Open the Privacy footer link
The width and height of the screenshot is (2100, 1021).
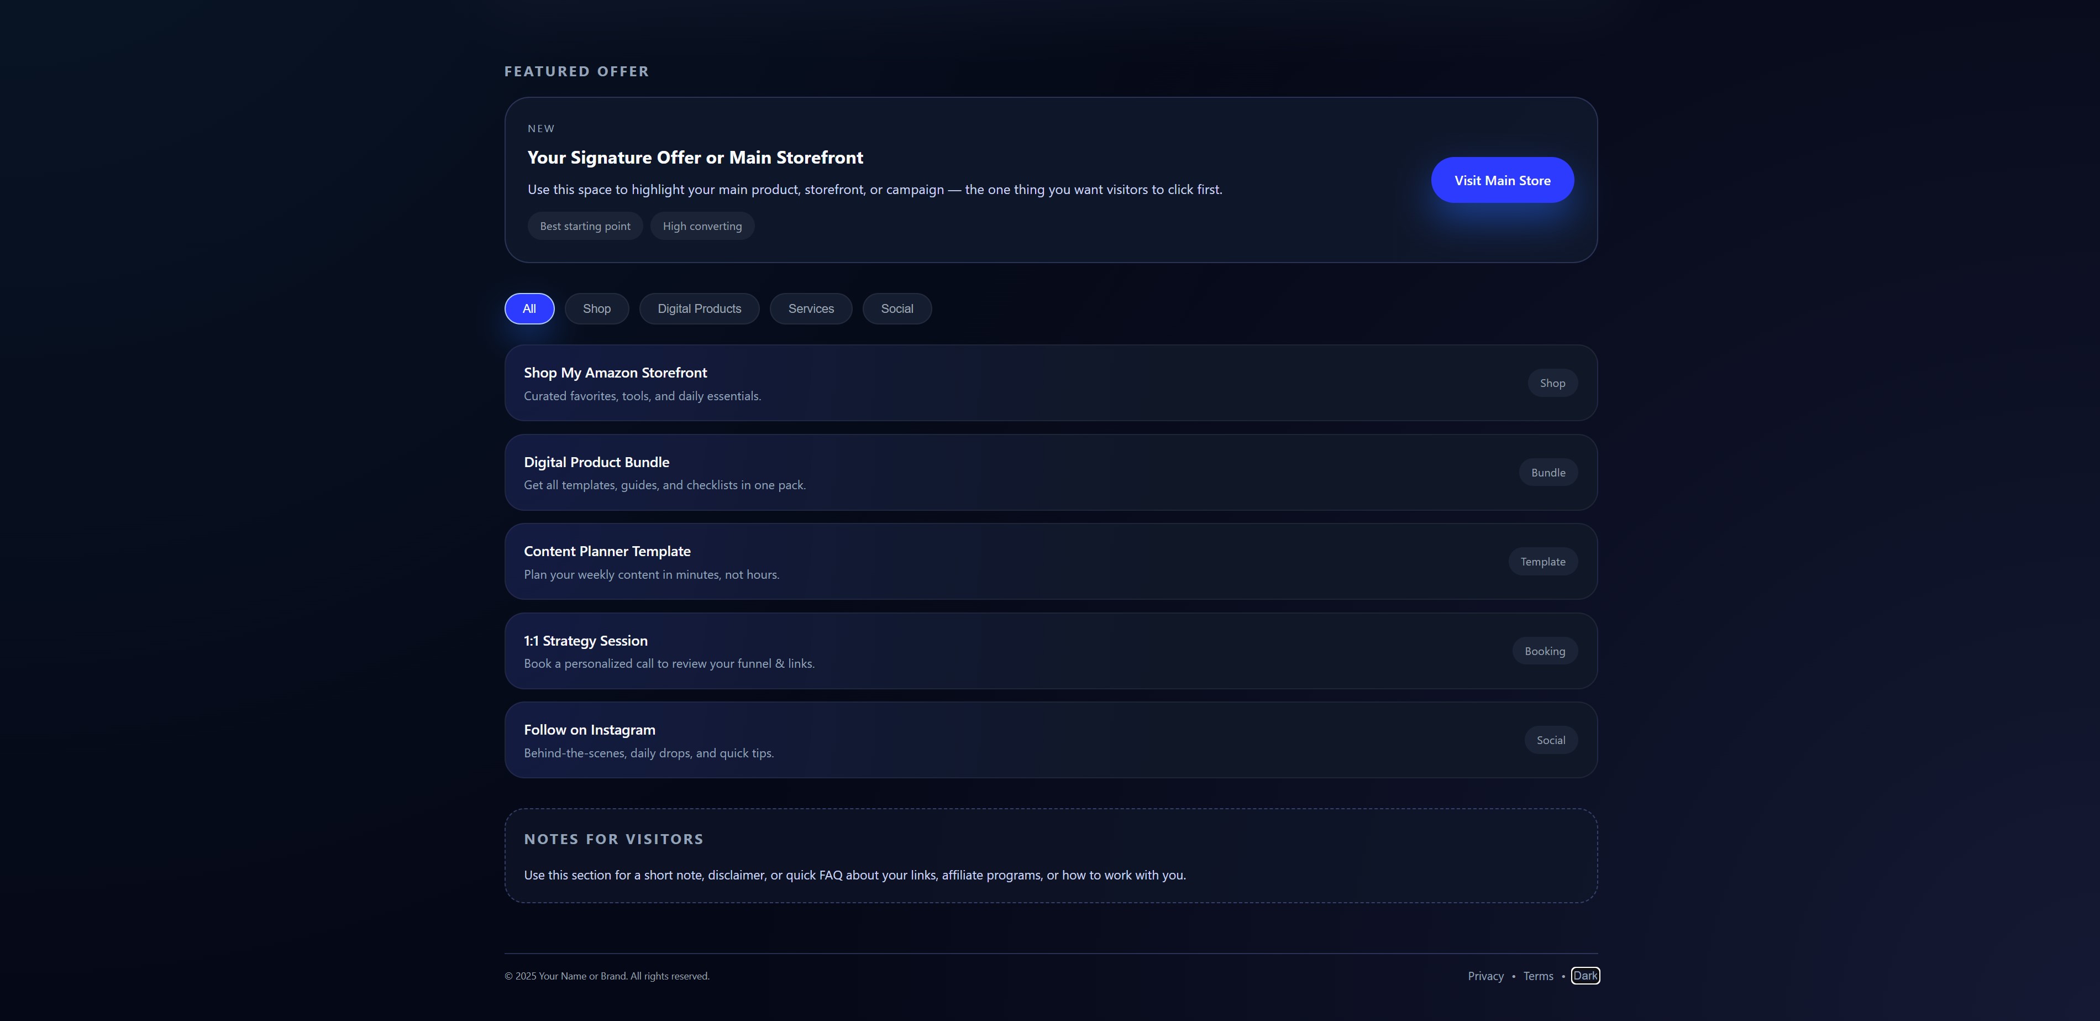(x=1485, y=976)
